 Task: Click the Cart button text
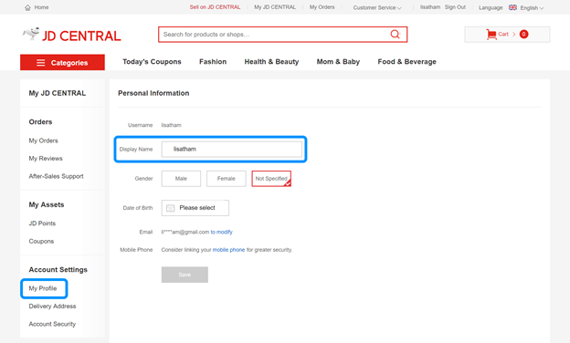503,34
